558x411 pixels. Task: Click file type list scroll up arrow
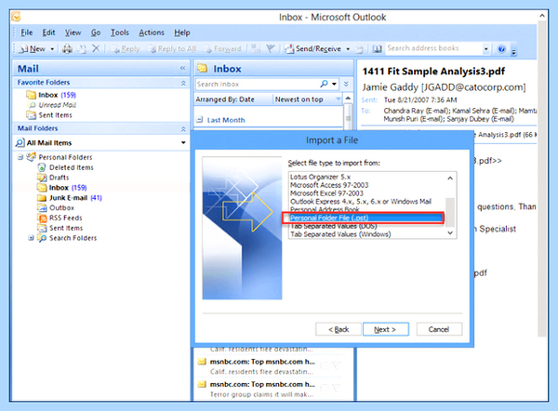(x=450, y=178)
